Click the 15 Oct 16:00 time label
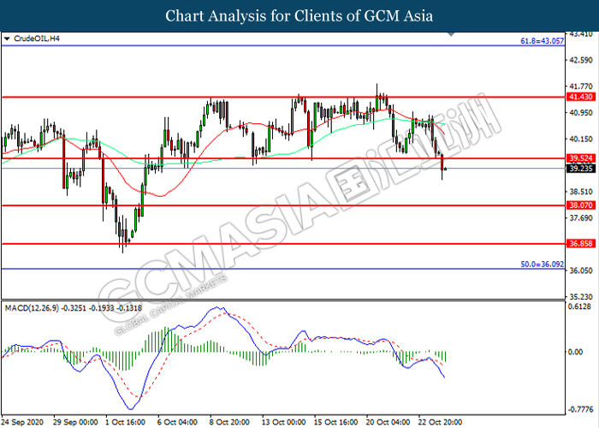 pos(335,422)
